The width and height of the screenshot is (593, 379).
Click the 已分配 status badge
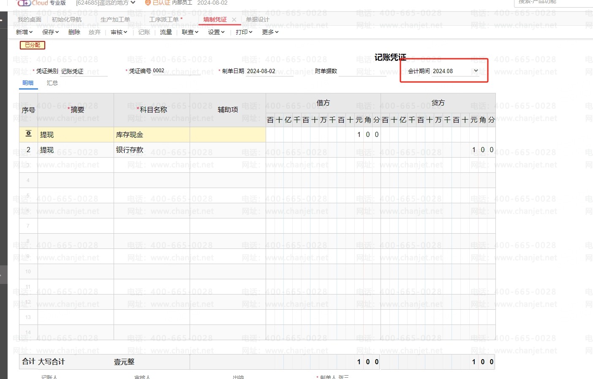(33, 45)
